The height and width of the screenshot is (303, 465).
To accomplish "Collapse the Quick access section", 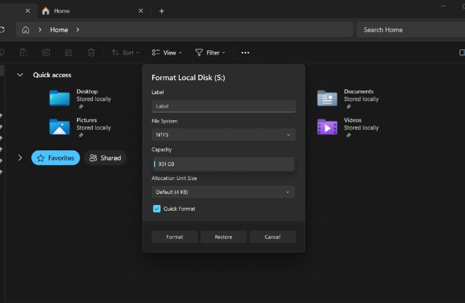I will (x=20, y=75).
